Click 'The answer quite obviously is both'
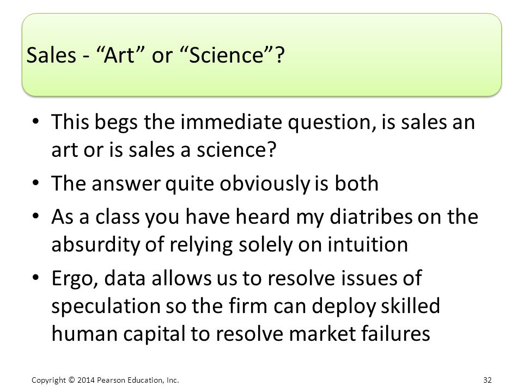 pyautogui.click(x=215, y=183)
